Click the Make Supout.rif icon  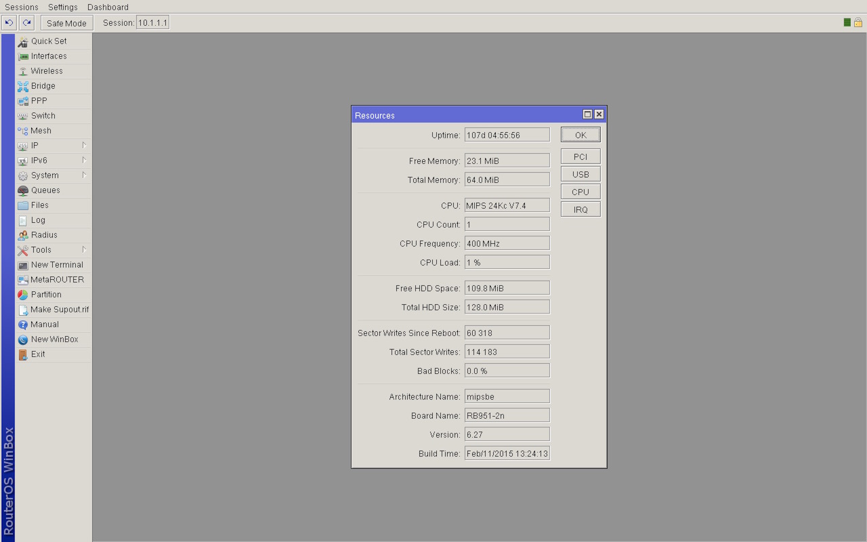tap(23, 310)
